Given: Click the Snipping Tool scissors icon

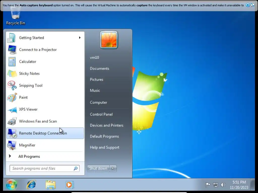Looking at the screenshot, I should (12, 85).
